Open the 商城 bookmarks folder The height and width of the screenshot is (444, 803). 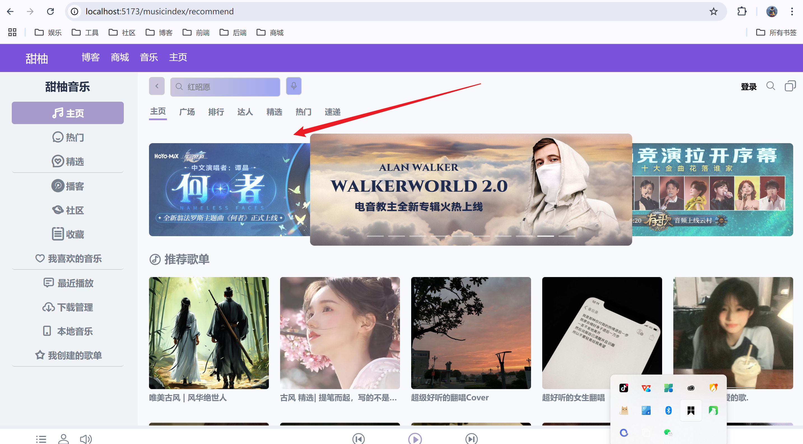tap(270, 32)
